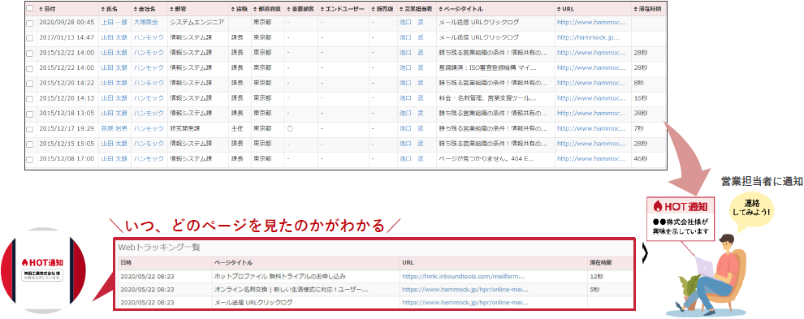Check the row dated 2020/09/28 00:45
This screenshot has width=804, height=319.
[x=30, y=23]
